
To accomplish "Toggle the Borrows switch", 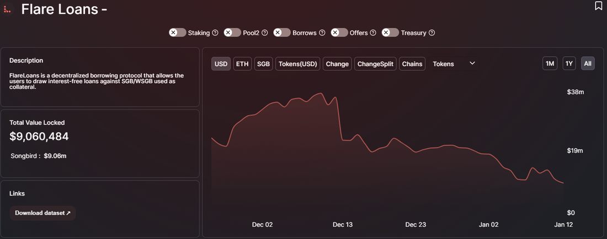I will (282, 33).
